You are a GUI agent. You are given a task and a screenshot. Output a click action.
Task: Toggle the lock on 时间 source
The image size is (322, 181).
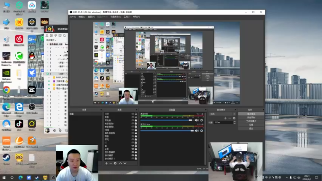pyautogui.click(x=136, y=130)
